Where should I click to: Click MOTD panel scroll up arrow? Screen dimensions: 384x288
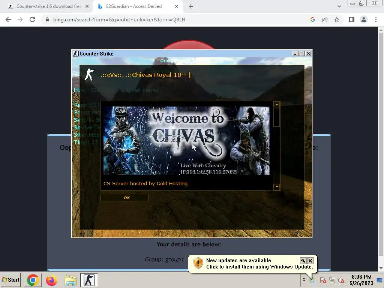[x=277, y=105]
